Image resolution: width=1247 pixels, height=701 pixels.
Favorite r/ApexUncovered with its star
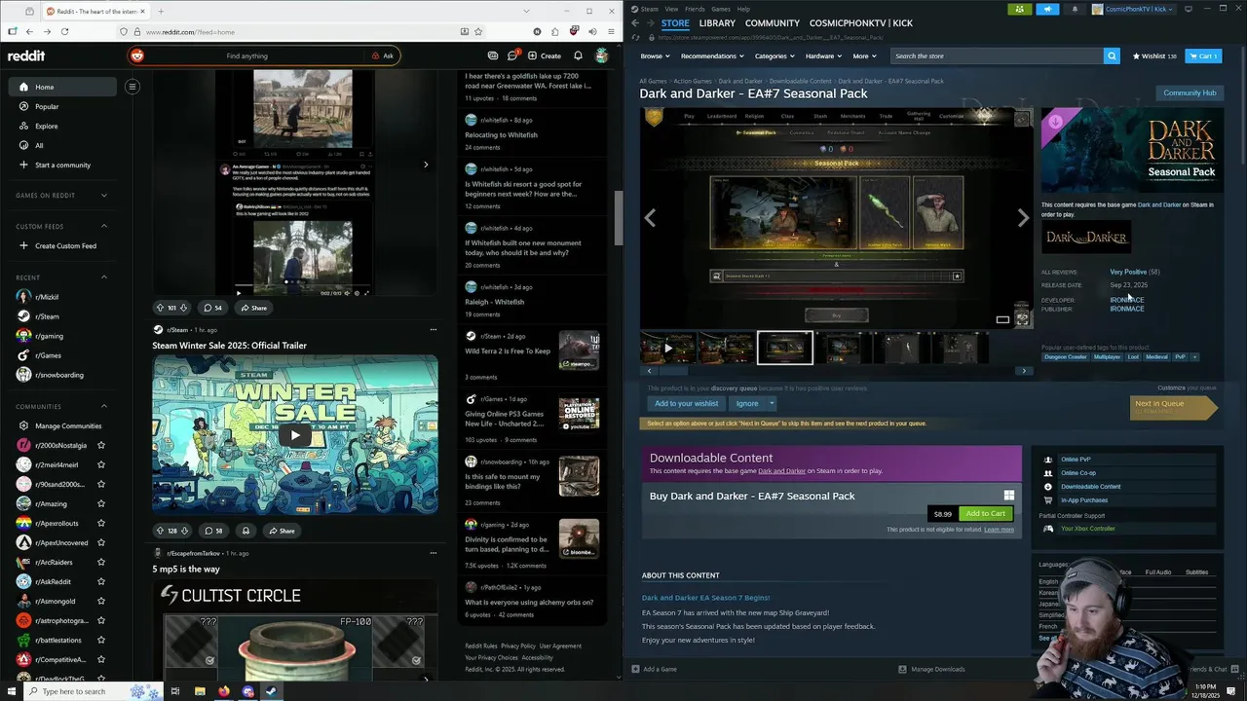pyautogui.click(x=101, y=542)
